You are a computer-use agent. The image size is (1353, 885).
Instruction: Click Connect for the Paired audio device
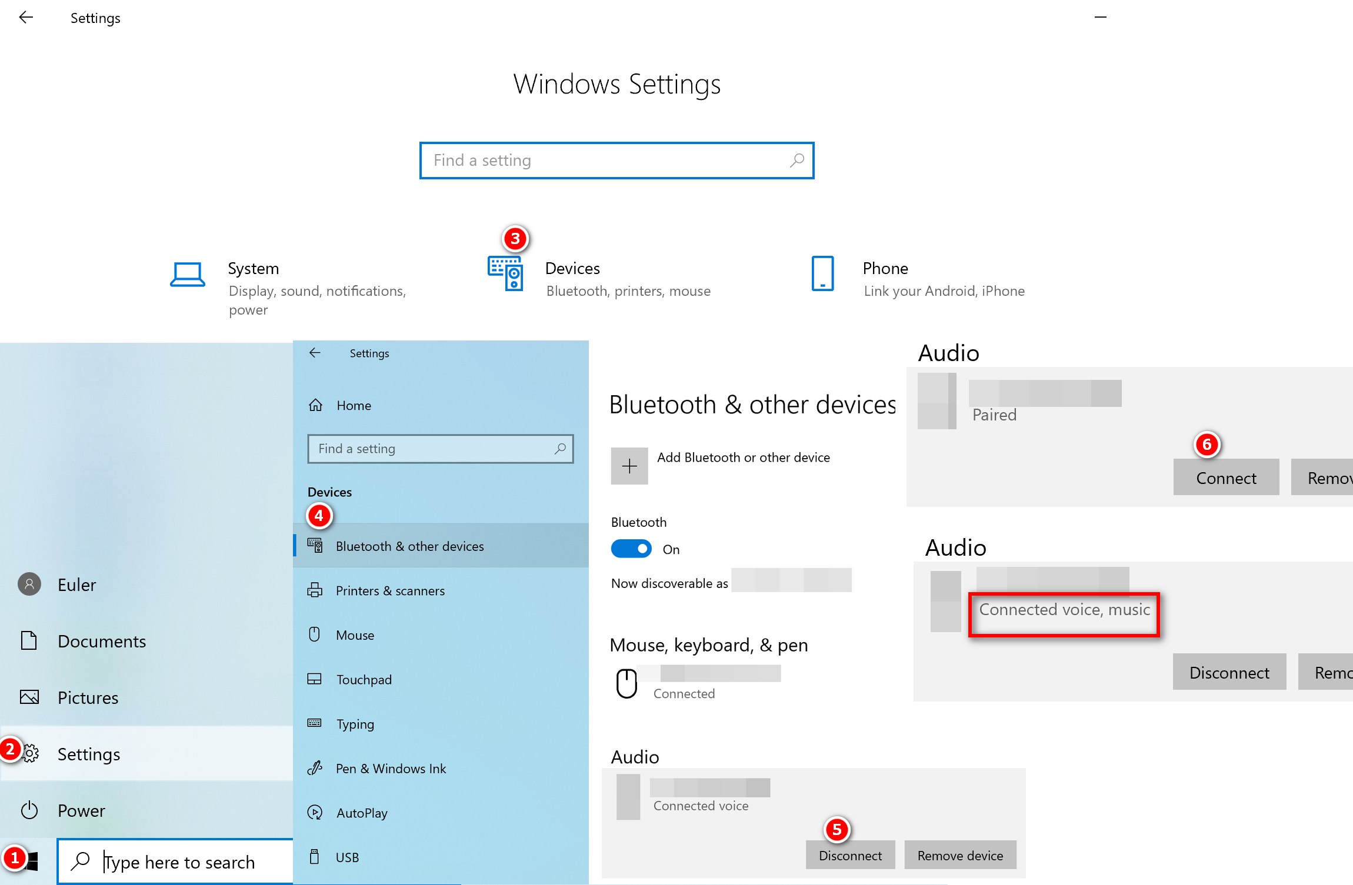point(1226,477)
